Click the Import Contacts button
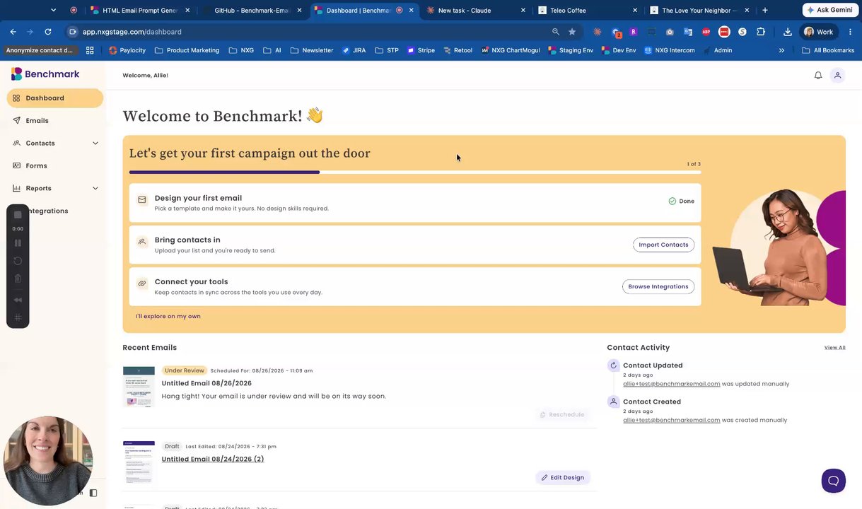The height and width of the screenshot is (509, 862). (663, 245)
